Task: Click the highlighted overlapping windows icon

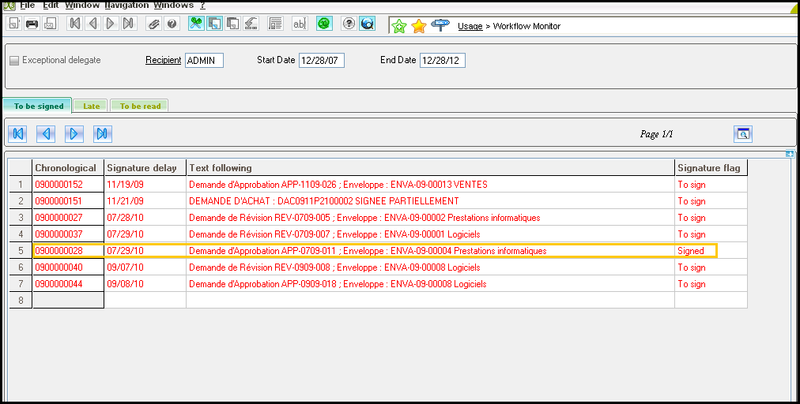Action: [x=214, y=24]
